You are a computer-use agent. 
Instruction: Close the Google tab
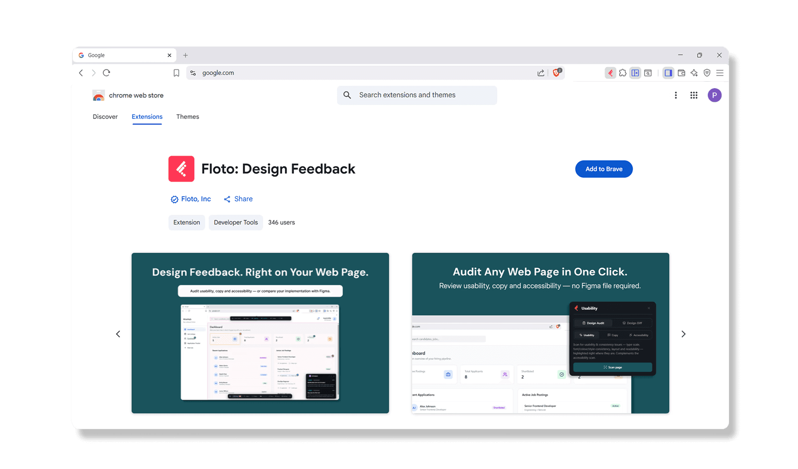[x=169, y=55]
